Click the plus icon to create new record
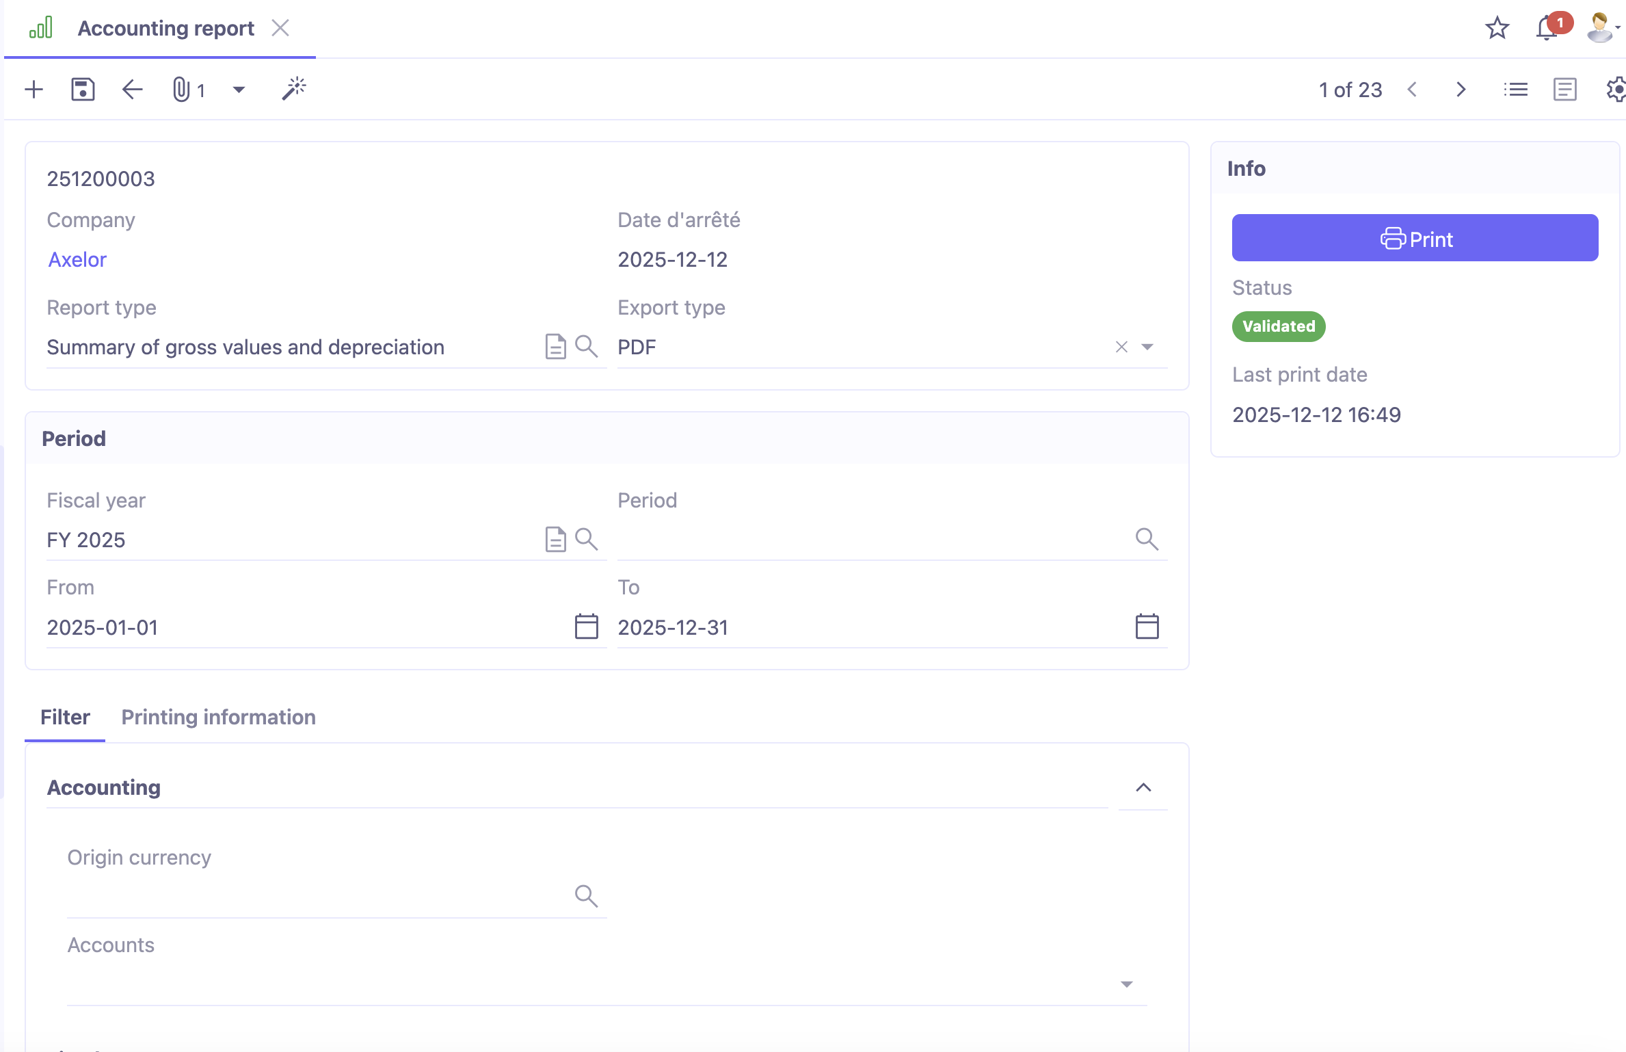This screenshot has width=1626, height=1052. [x=34, y=90]
